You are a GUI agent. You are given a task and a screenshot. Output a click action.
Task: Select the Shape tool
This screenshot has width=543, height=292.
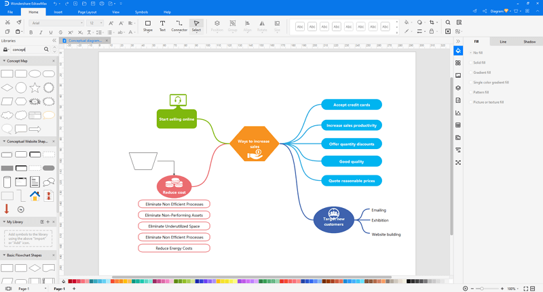(148, 26)
